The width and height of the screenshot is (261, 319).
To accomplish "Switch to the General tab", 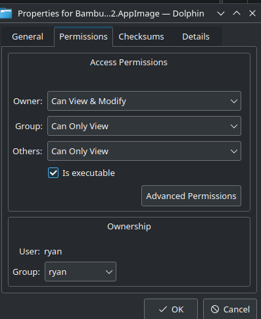I will click(x=28, y=37).
